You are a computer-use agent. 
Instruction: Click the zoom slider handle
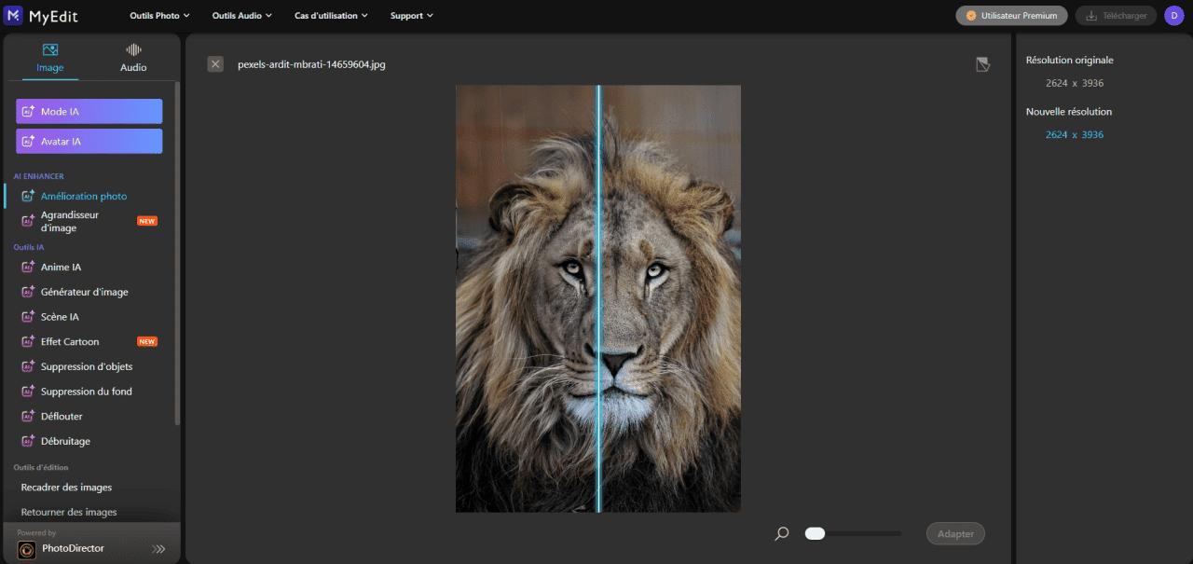click(815, 534)
